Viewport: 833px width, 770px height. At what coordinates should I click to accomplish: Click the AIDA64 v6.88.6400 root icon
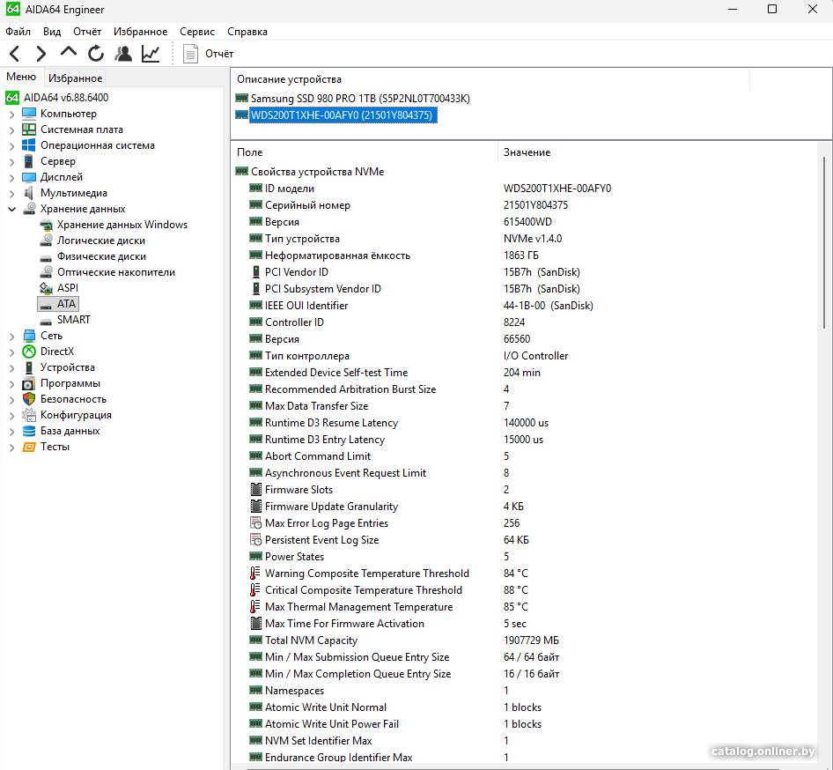point(12,98)
